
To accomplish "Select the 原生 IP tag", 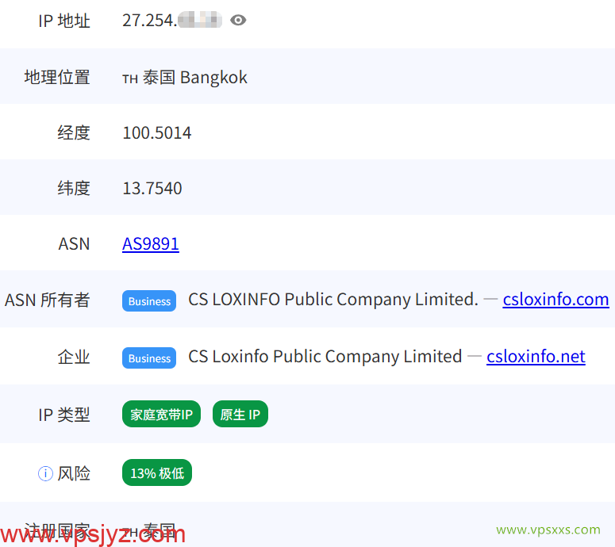I will tap(240, 414).
